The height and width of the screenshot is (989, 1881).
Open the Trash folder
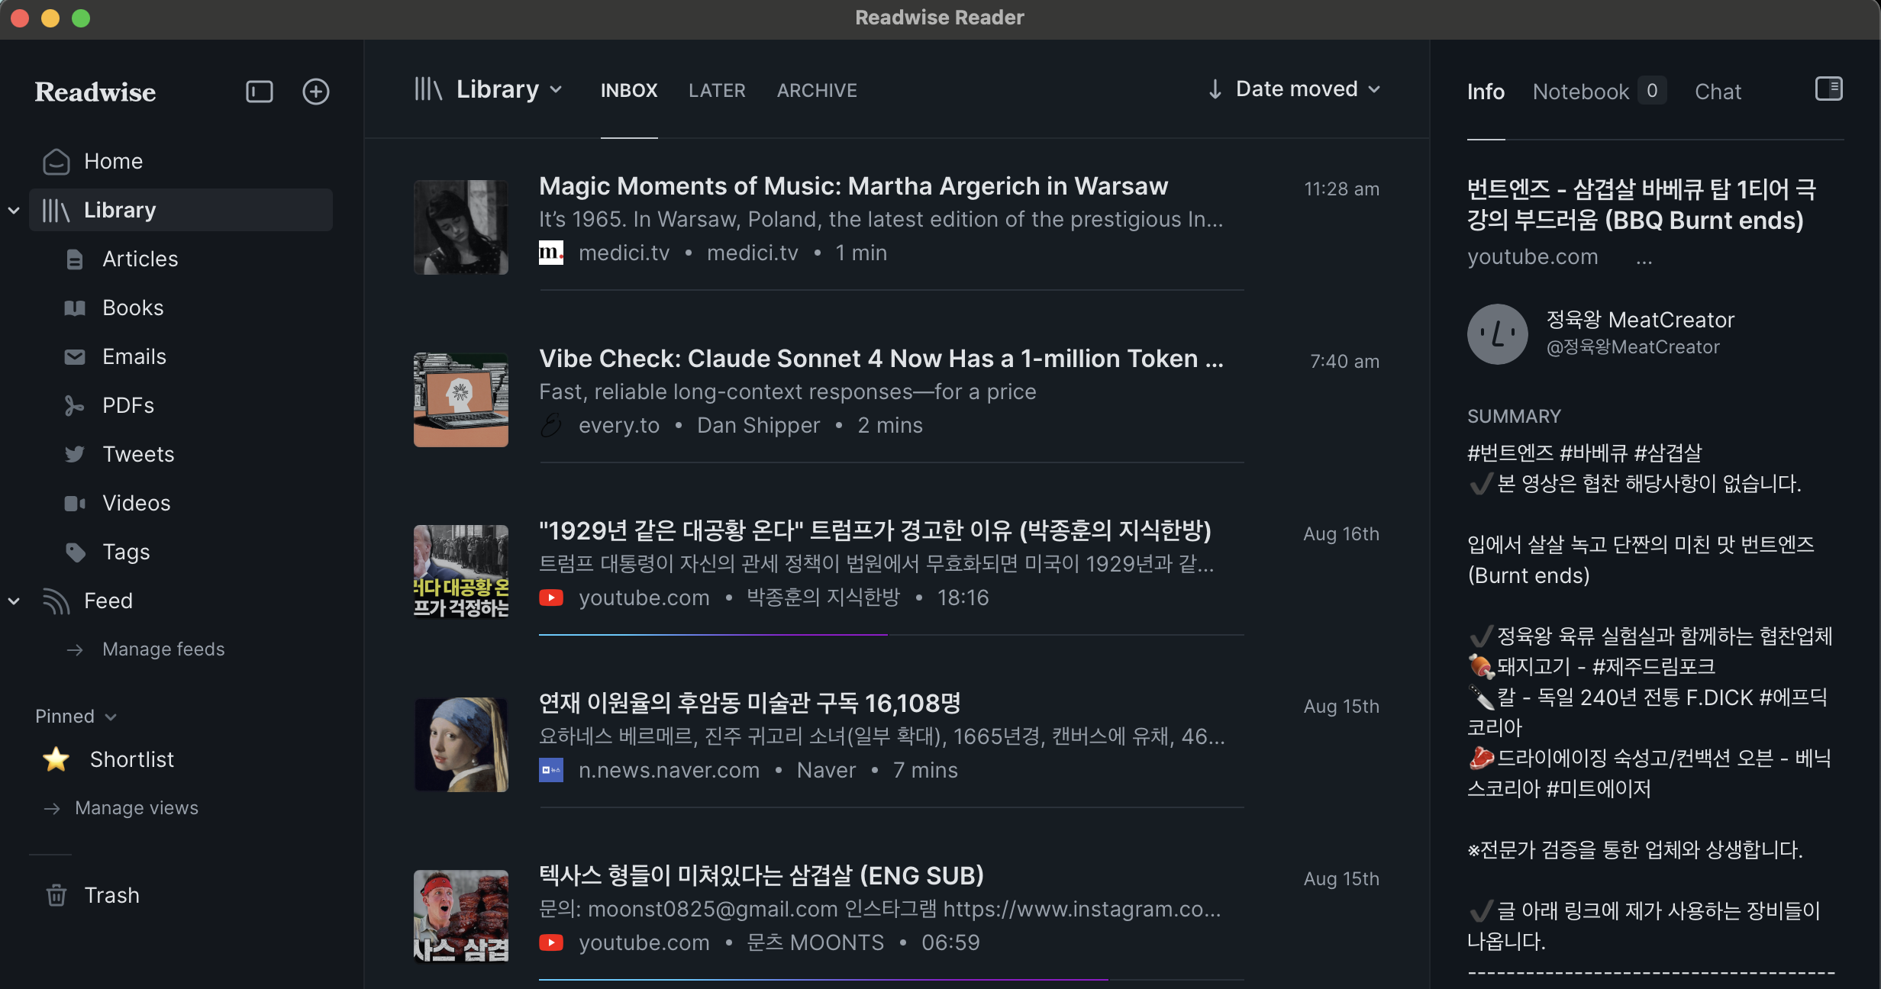111,895
